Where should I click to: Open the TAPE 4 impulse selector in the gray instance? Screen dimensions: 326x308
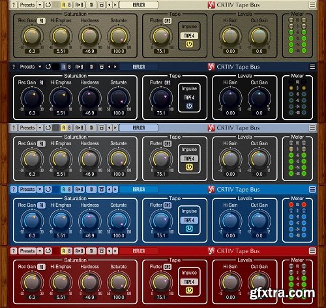[189, 159]
